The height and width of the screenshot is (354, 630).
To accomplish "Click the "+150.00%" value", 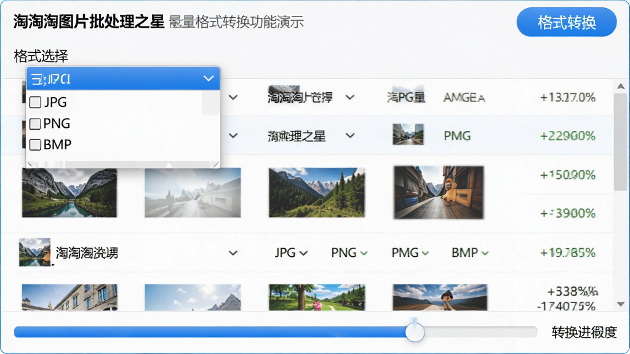I will tap(567, 175).
